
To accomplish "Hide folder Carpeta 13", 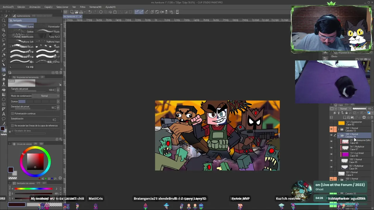I will point(331,129).
